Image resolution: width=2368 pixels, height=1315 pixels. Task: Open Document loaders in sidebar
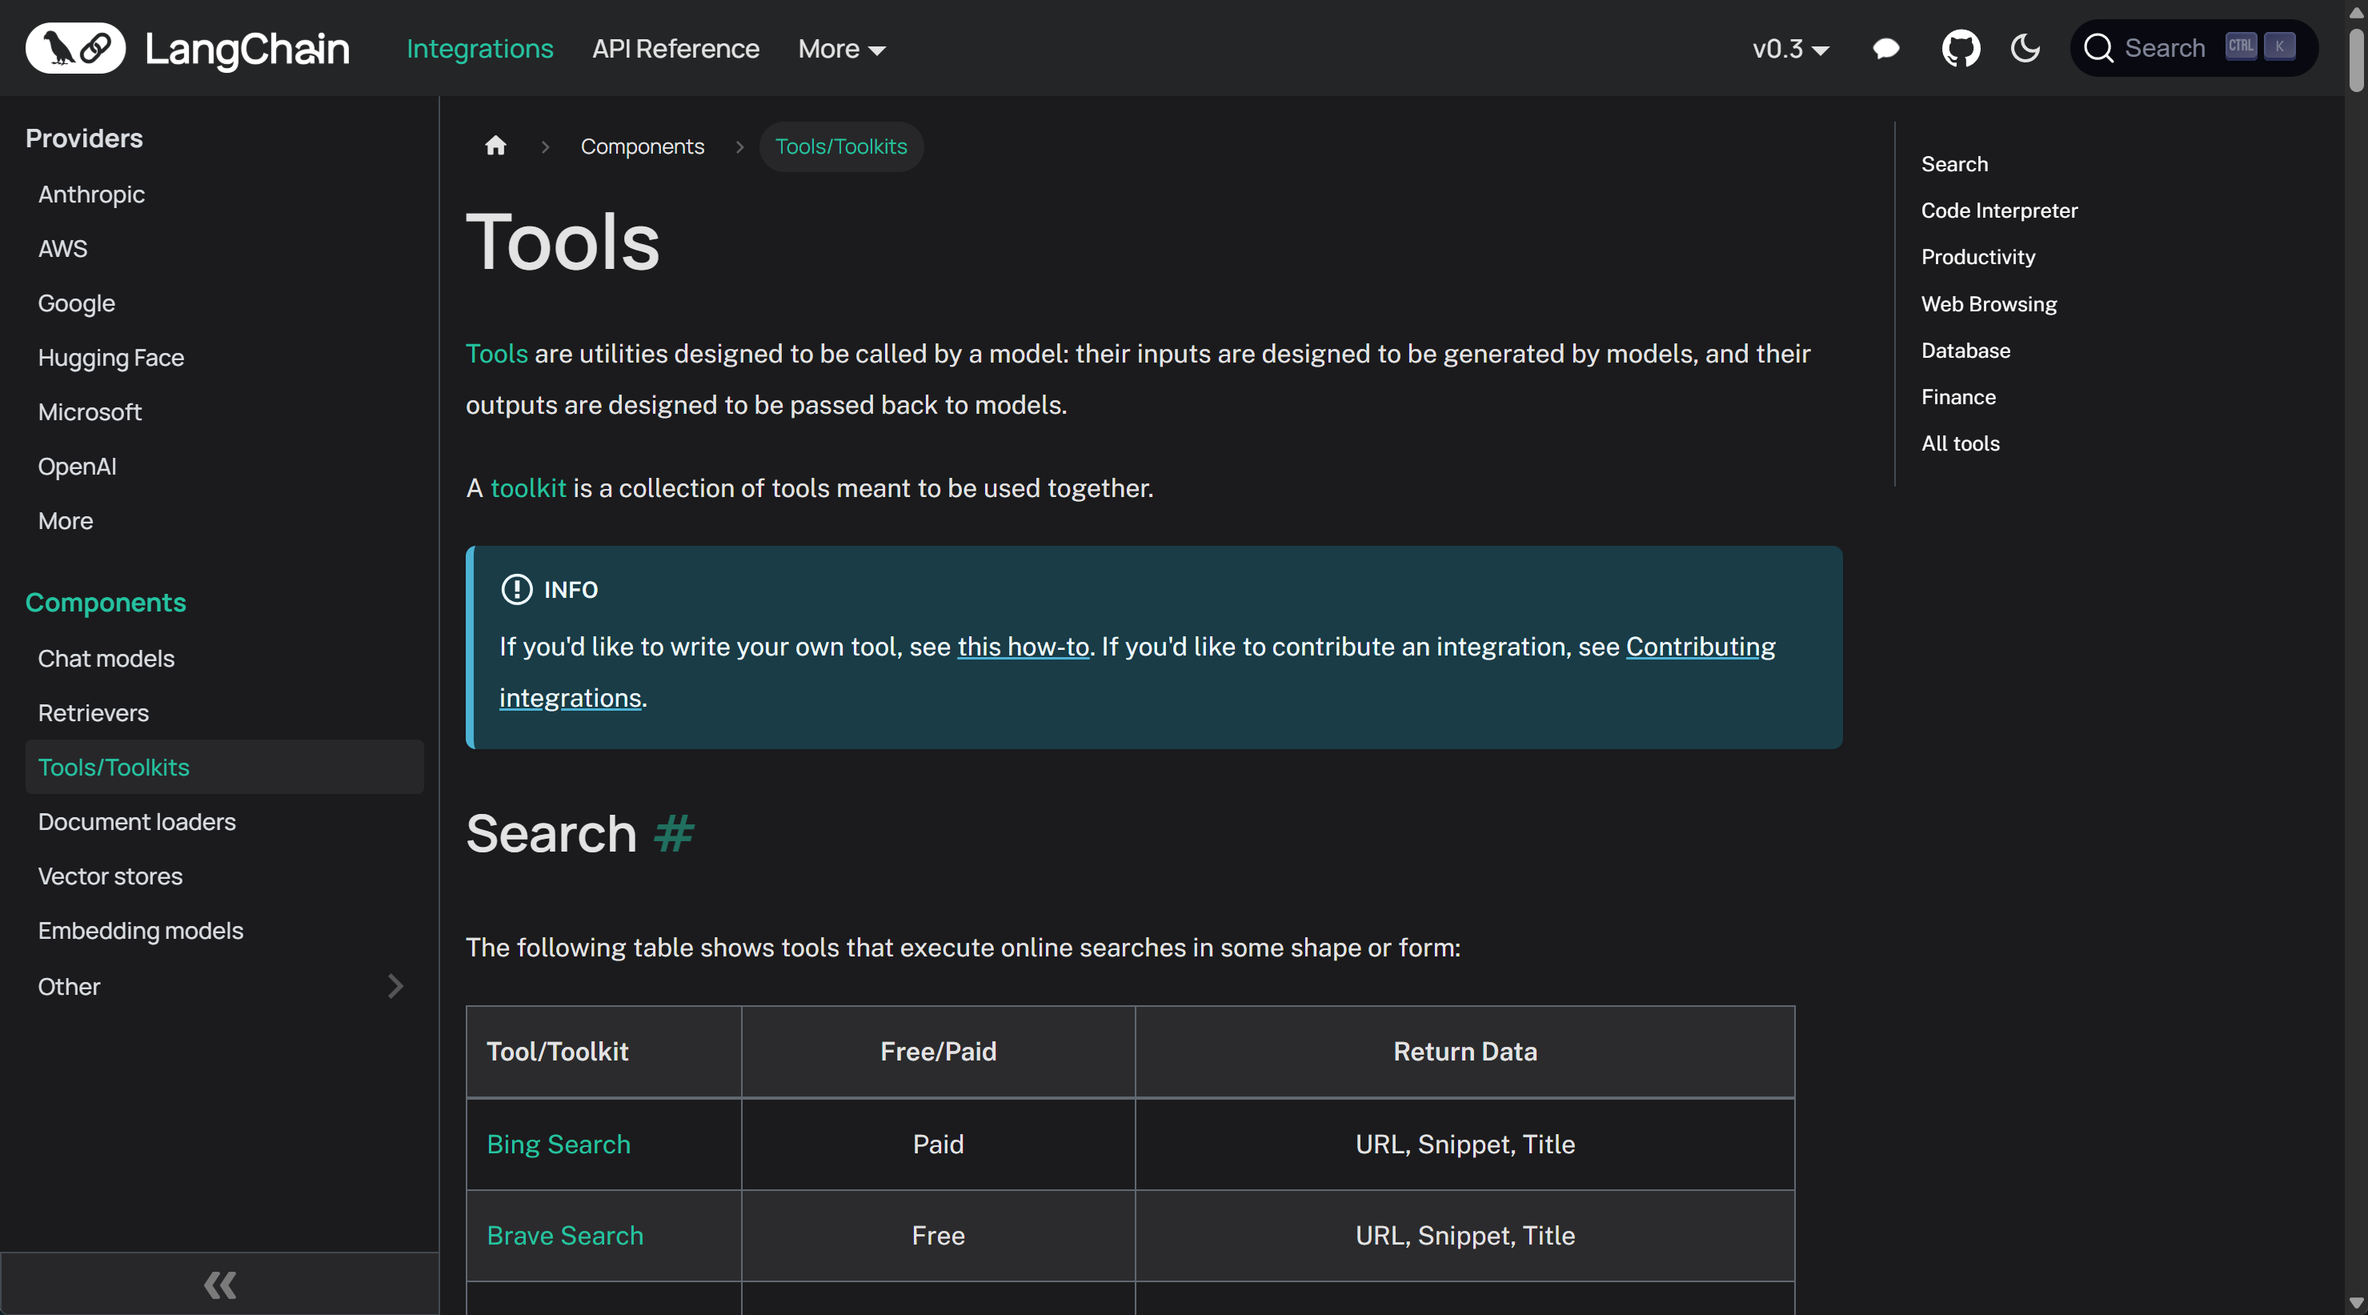137,821
